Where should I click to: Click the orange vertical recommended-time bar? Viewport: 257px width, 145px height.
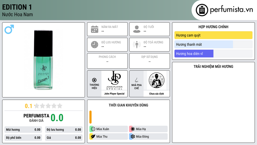90,117
